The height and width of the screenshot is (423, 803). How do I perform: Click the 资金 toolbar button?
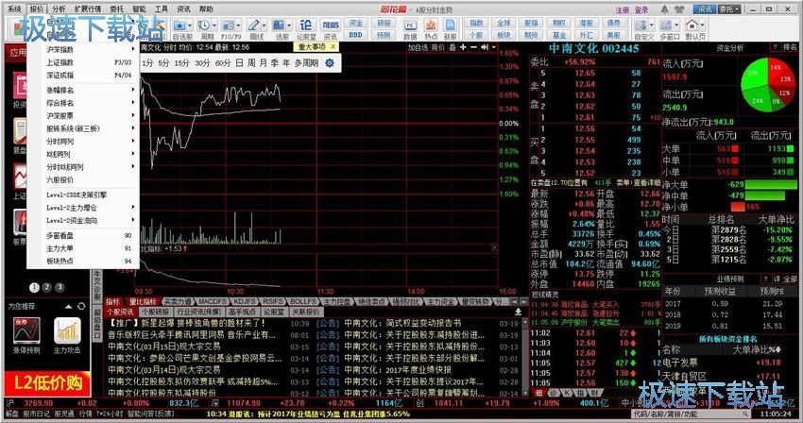[355, 23]
